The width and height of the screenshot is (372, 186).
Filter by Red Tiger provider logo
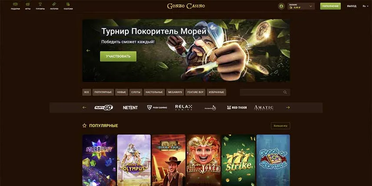[237, 108]
